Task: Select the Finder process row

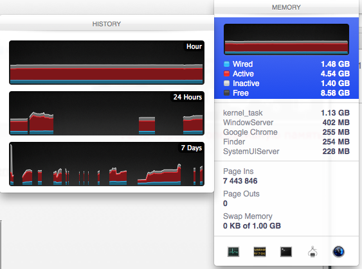Action: tap(286, 142)
